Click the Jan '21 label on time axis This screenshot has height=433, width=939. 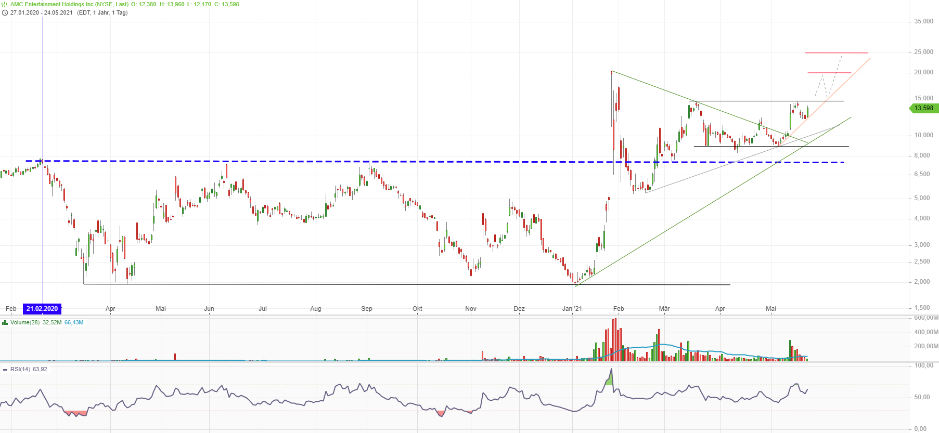pos(572,309)
